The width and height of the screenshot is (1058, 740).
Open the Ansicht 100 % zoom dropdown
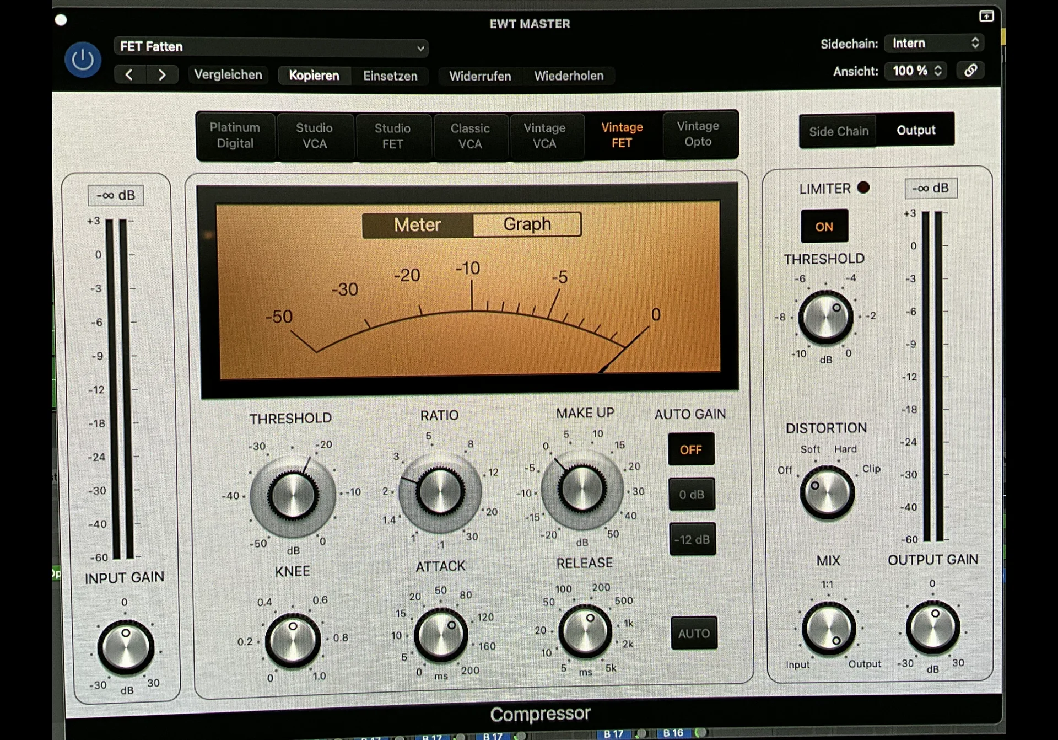917,71
